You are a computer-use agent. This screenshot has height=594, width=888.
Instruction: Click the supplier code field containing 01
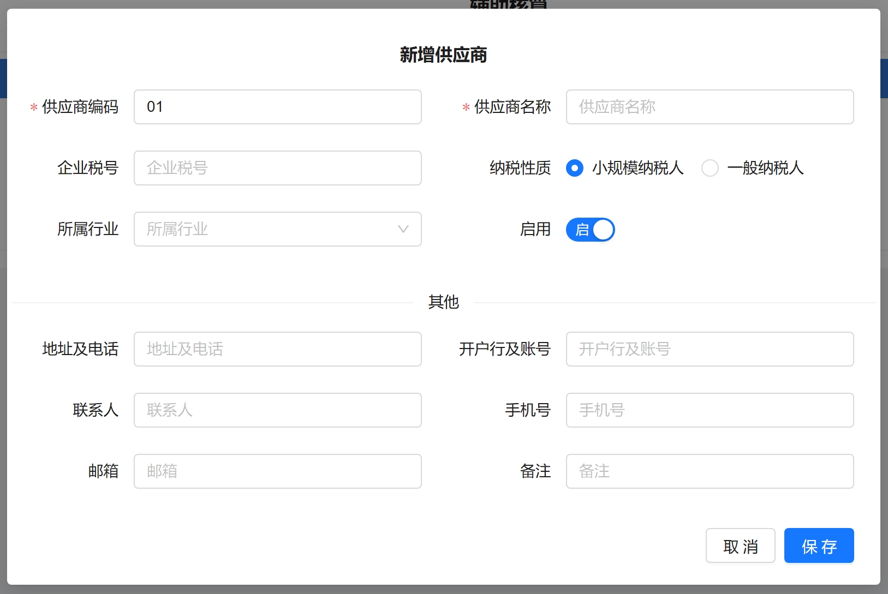click(x=277, y=107)
